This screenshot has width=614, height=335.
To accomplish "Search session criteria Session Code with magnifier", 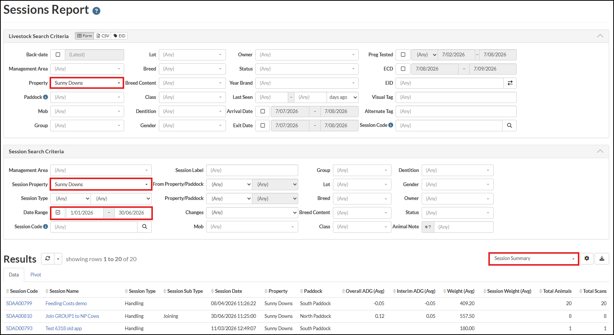I will [x=145, y=227].
